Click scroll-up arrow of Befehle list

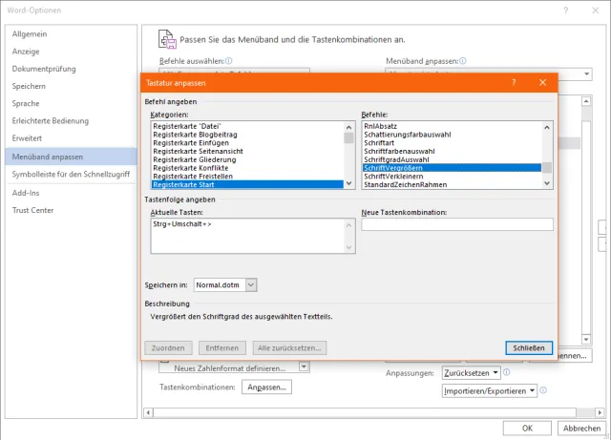(x=547, y=128)
